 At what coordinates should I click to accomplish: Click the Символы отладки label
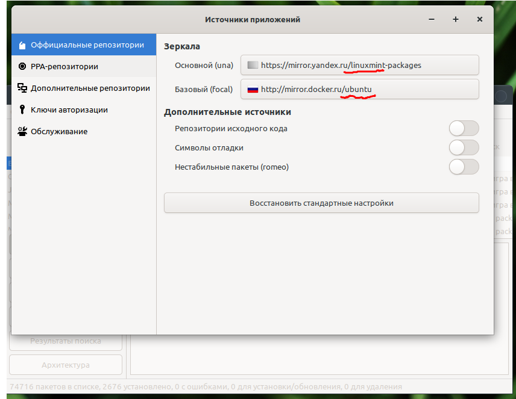209,148
